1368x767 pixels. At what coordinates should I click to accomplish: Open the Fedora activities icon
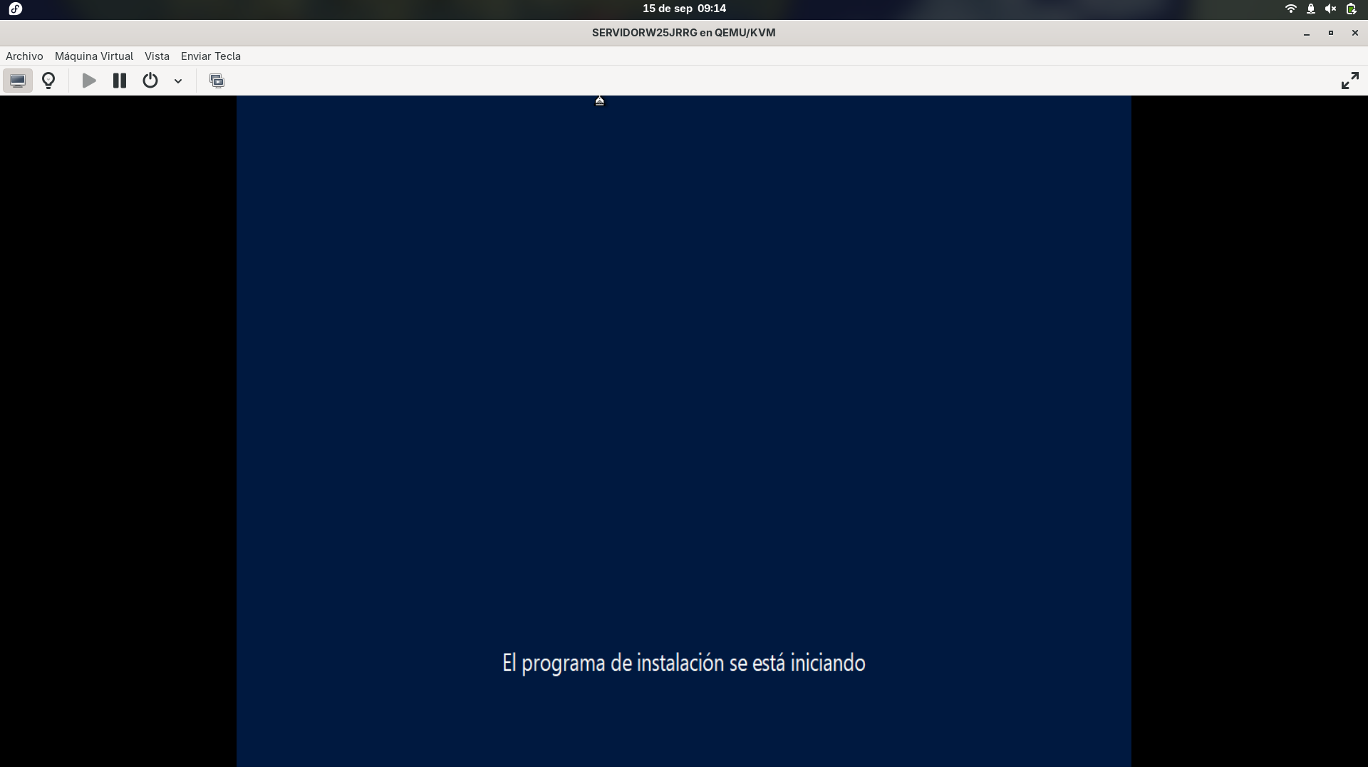[15, 9]
